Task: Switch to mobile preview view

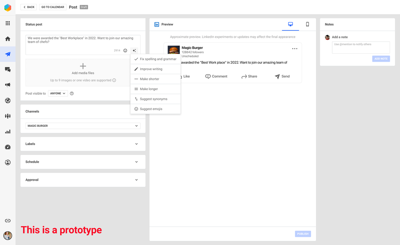Action: pos(307,24)
